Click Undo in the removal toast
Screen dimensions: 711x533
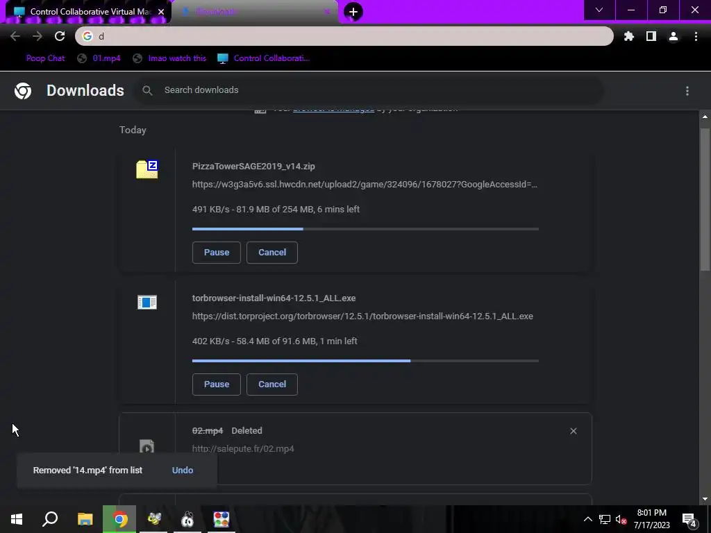coord(183,471)
